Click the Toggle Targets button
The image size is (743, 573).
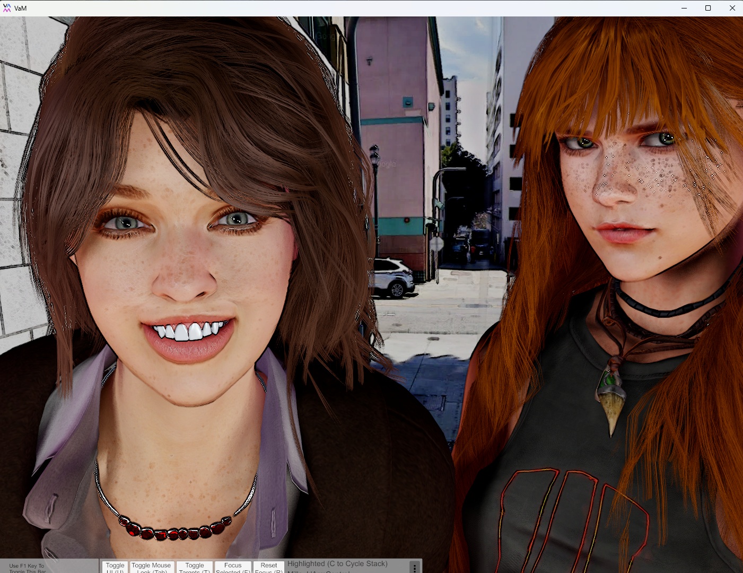195,567
